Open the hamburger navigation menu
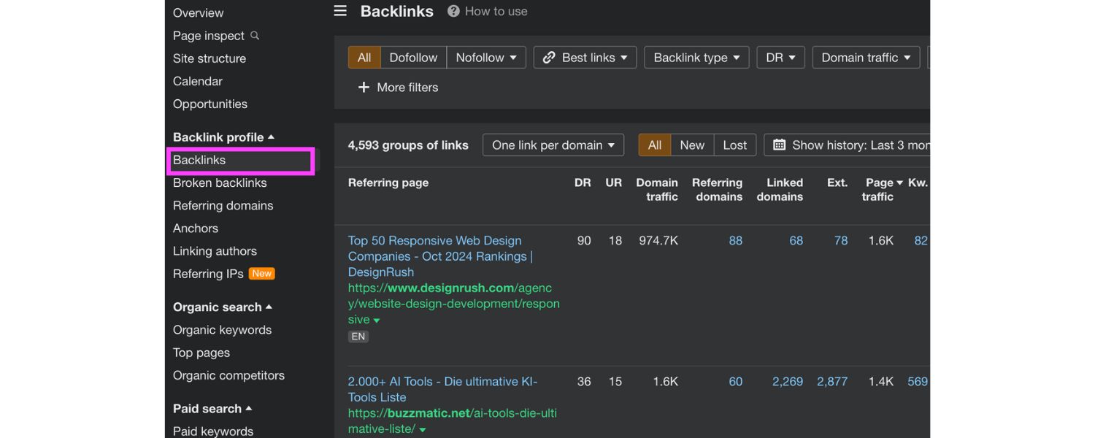The width and height of the screenshot is (1095, 438). pyautogui.click(x=339, y=11)
